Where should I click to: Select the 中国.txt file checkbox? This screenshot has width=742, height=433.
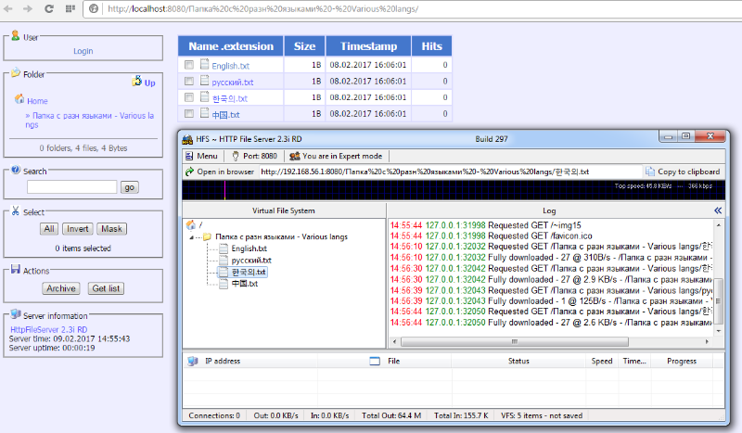[x=189, y=114]
